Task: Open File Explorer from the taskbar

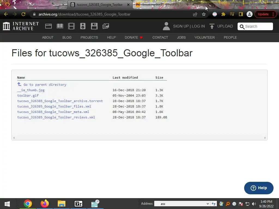Action: coord(62,204)
